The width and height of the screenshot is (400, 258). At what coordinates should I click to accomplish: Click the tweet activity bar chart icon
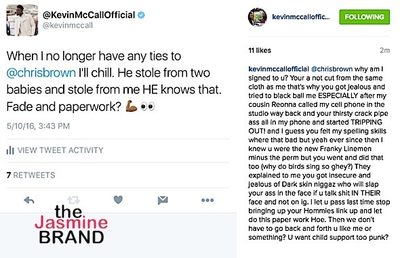pos(10,150)
